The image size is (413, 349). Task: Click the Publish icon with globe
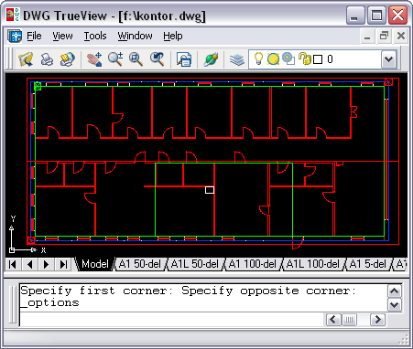click(x=67, y=59)
